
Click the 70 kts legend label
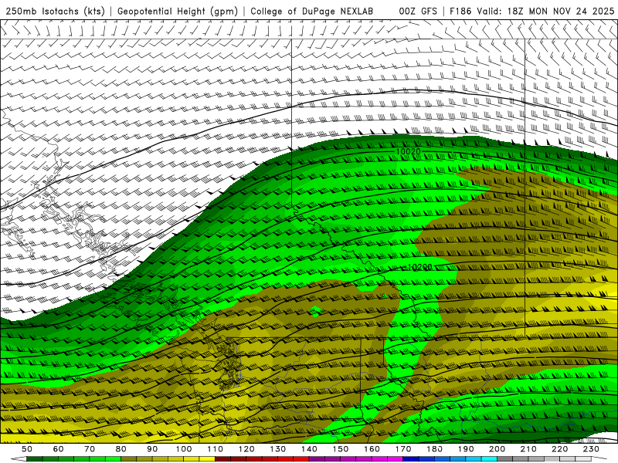tap(90, 449)
